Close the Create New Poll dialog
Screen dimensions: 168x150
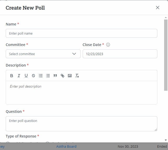tap(157, 8)
